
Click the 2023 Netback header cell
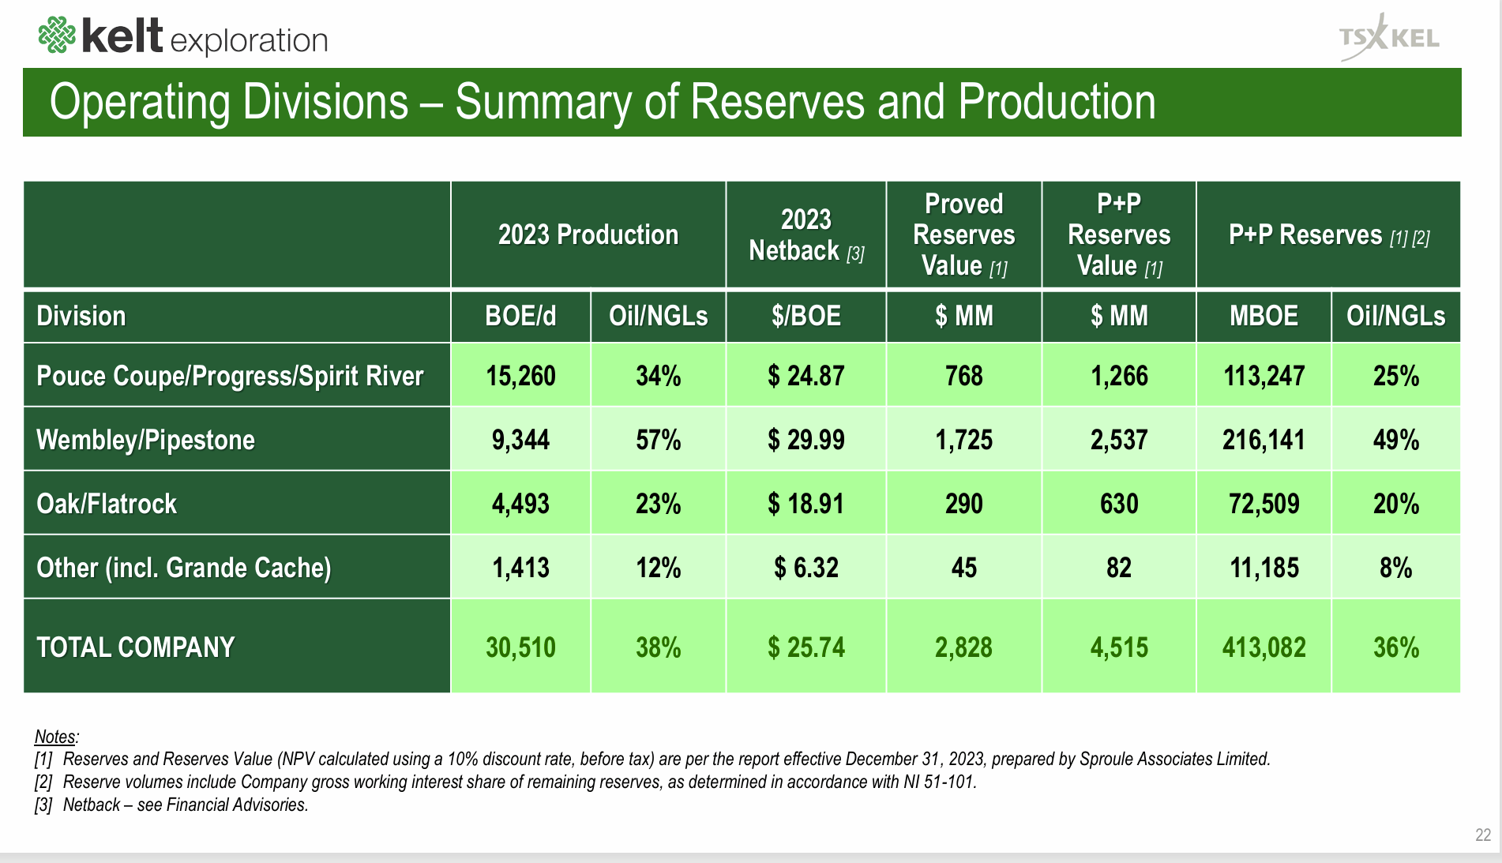coord(806,234)
